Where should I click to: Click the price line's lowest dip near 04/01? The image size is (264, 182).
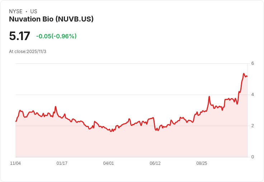[x=111, y=131]
